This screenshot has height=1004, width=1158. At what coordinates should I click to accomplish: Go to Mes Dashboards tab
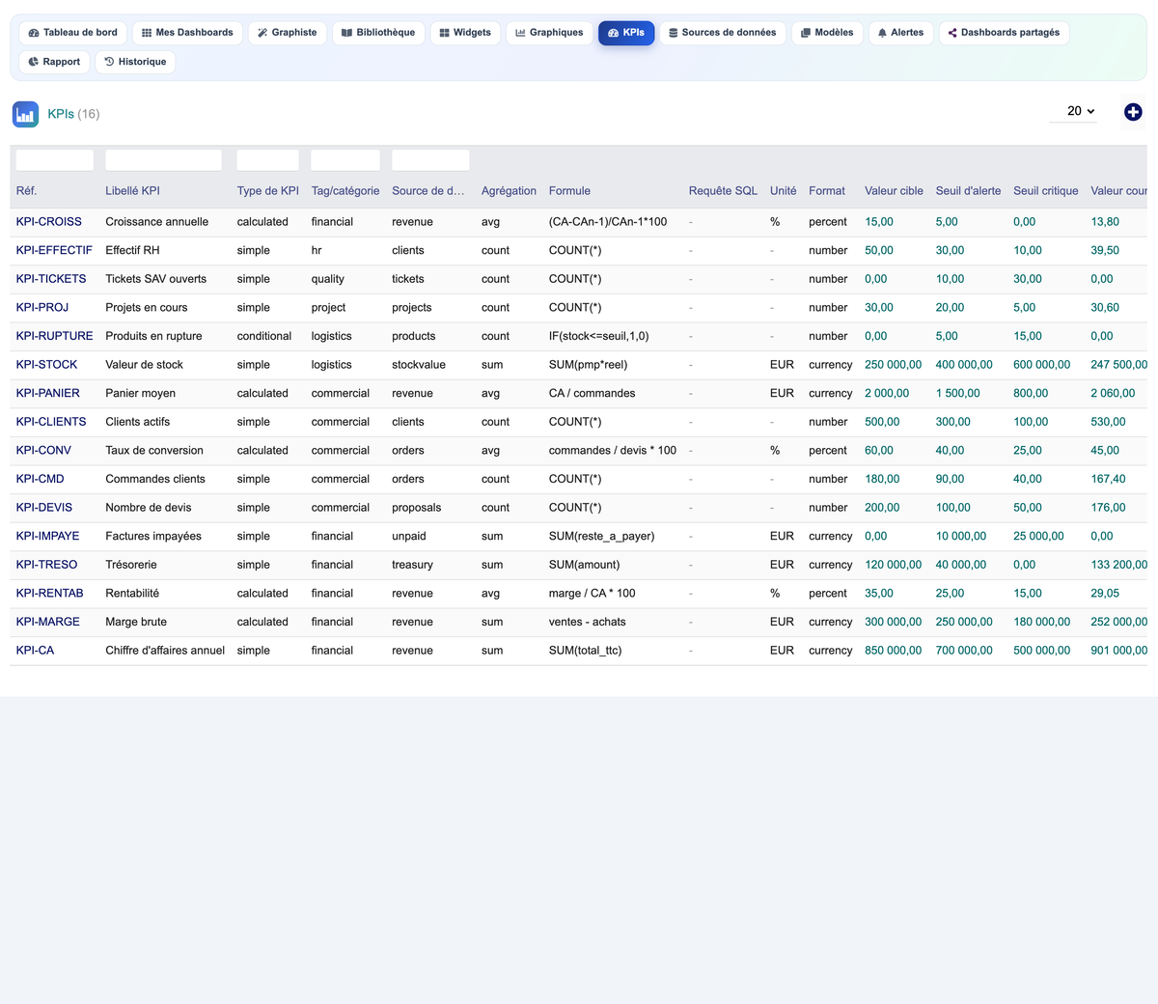point(187,33)
